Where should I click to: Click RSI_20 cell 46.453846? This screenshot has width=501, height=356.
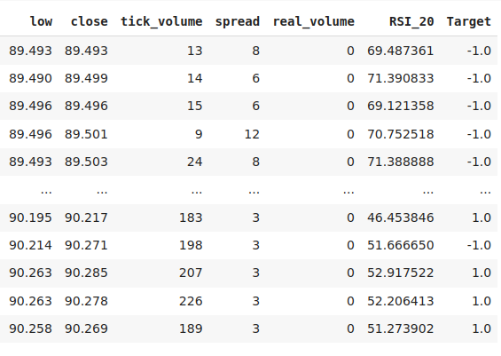[x=400, y=218]
